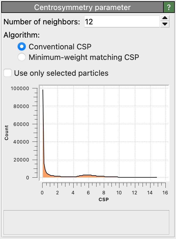Viewport: 176px width, 239px height.
Task: Click the 16 x-axis tick label
Action: coord(165,193)
